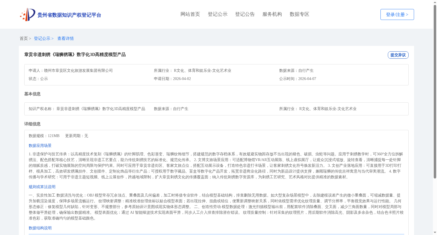Select 公示时间：2026-04-07 text
Viewport: 437px width, 235px height.
pyautogui.click(x=298, y=79)
